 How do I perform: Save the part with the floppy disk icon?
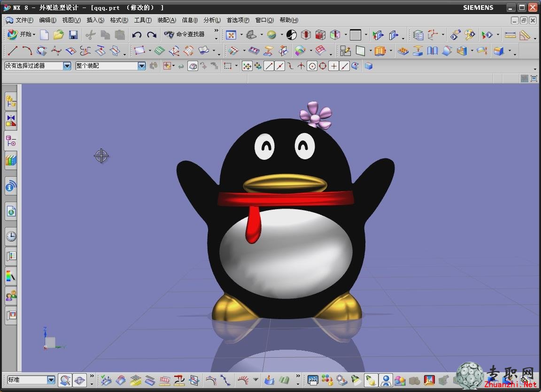(x=73, y=34)
